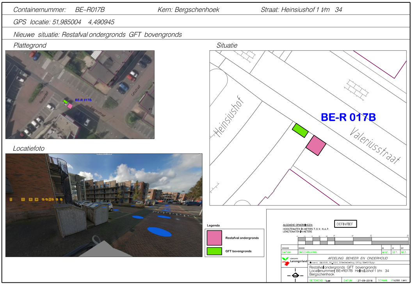Click the blue BE-R 017B label on Situatie

(x=348, y=117)
